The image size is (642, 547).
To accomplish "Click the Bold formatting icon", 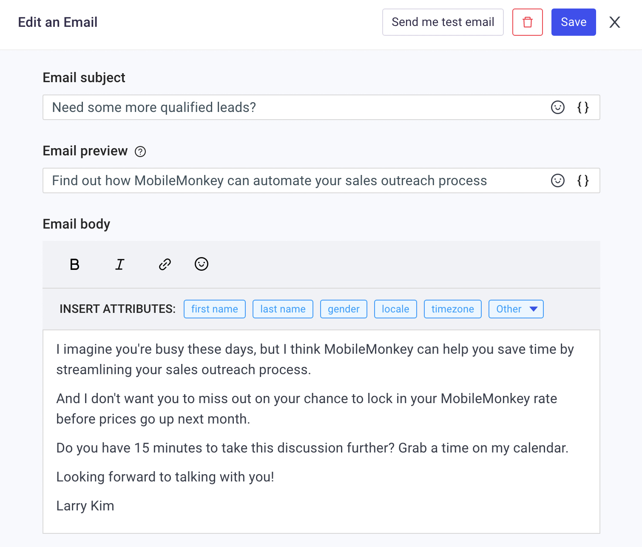I will [x=74, y=264].
